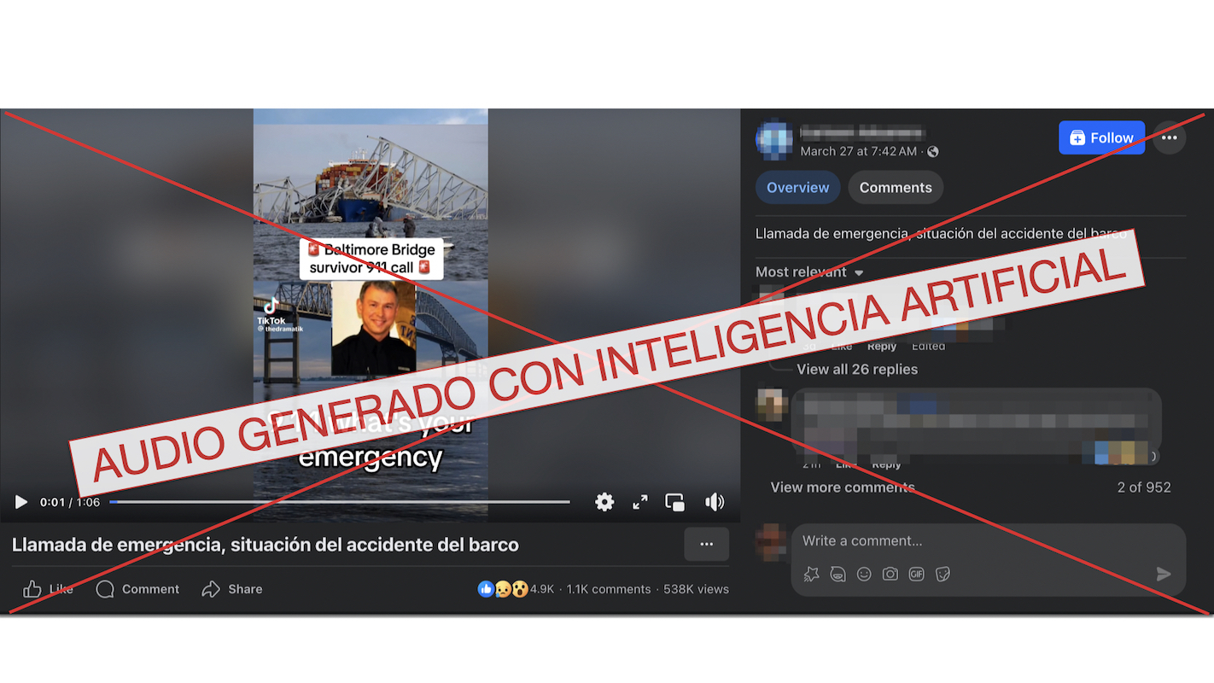Expand Most relevant sort dropdown
This screenshot has height=683, width=1214.
[x=809, y=272]
